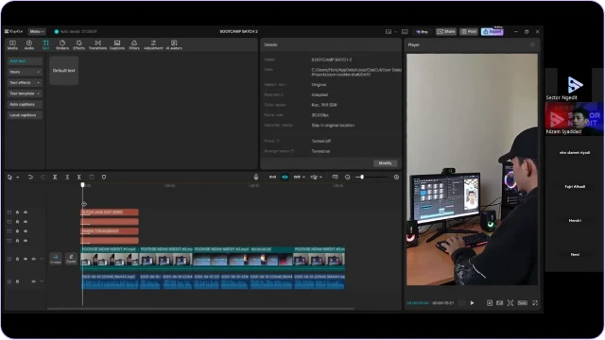
Task: Open more options for main video track
Action: [x=42, y=259]
